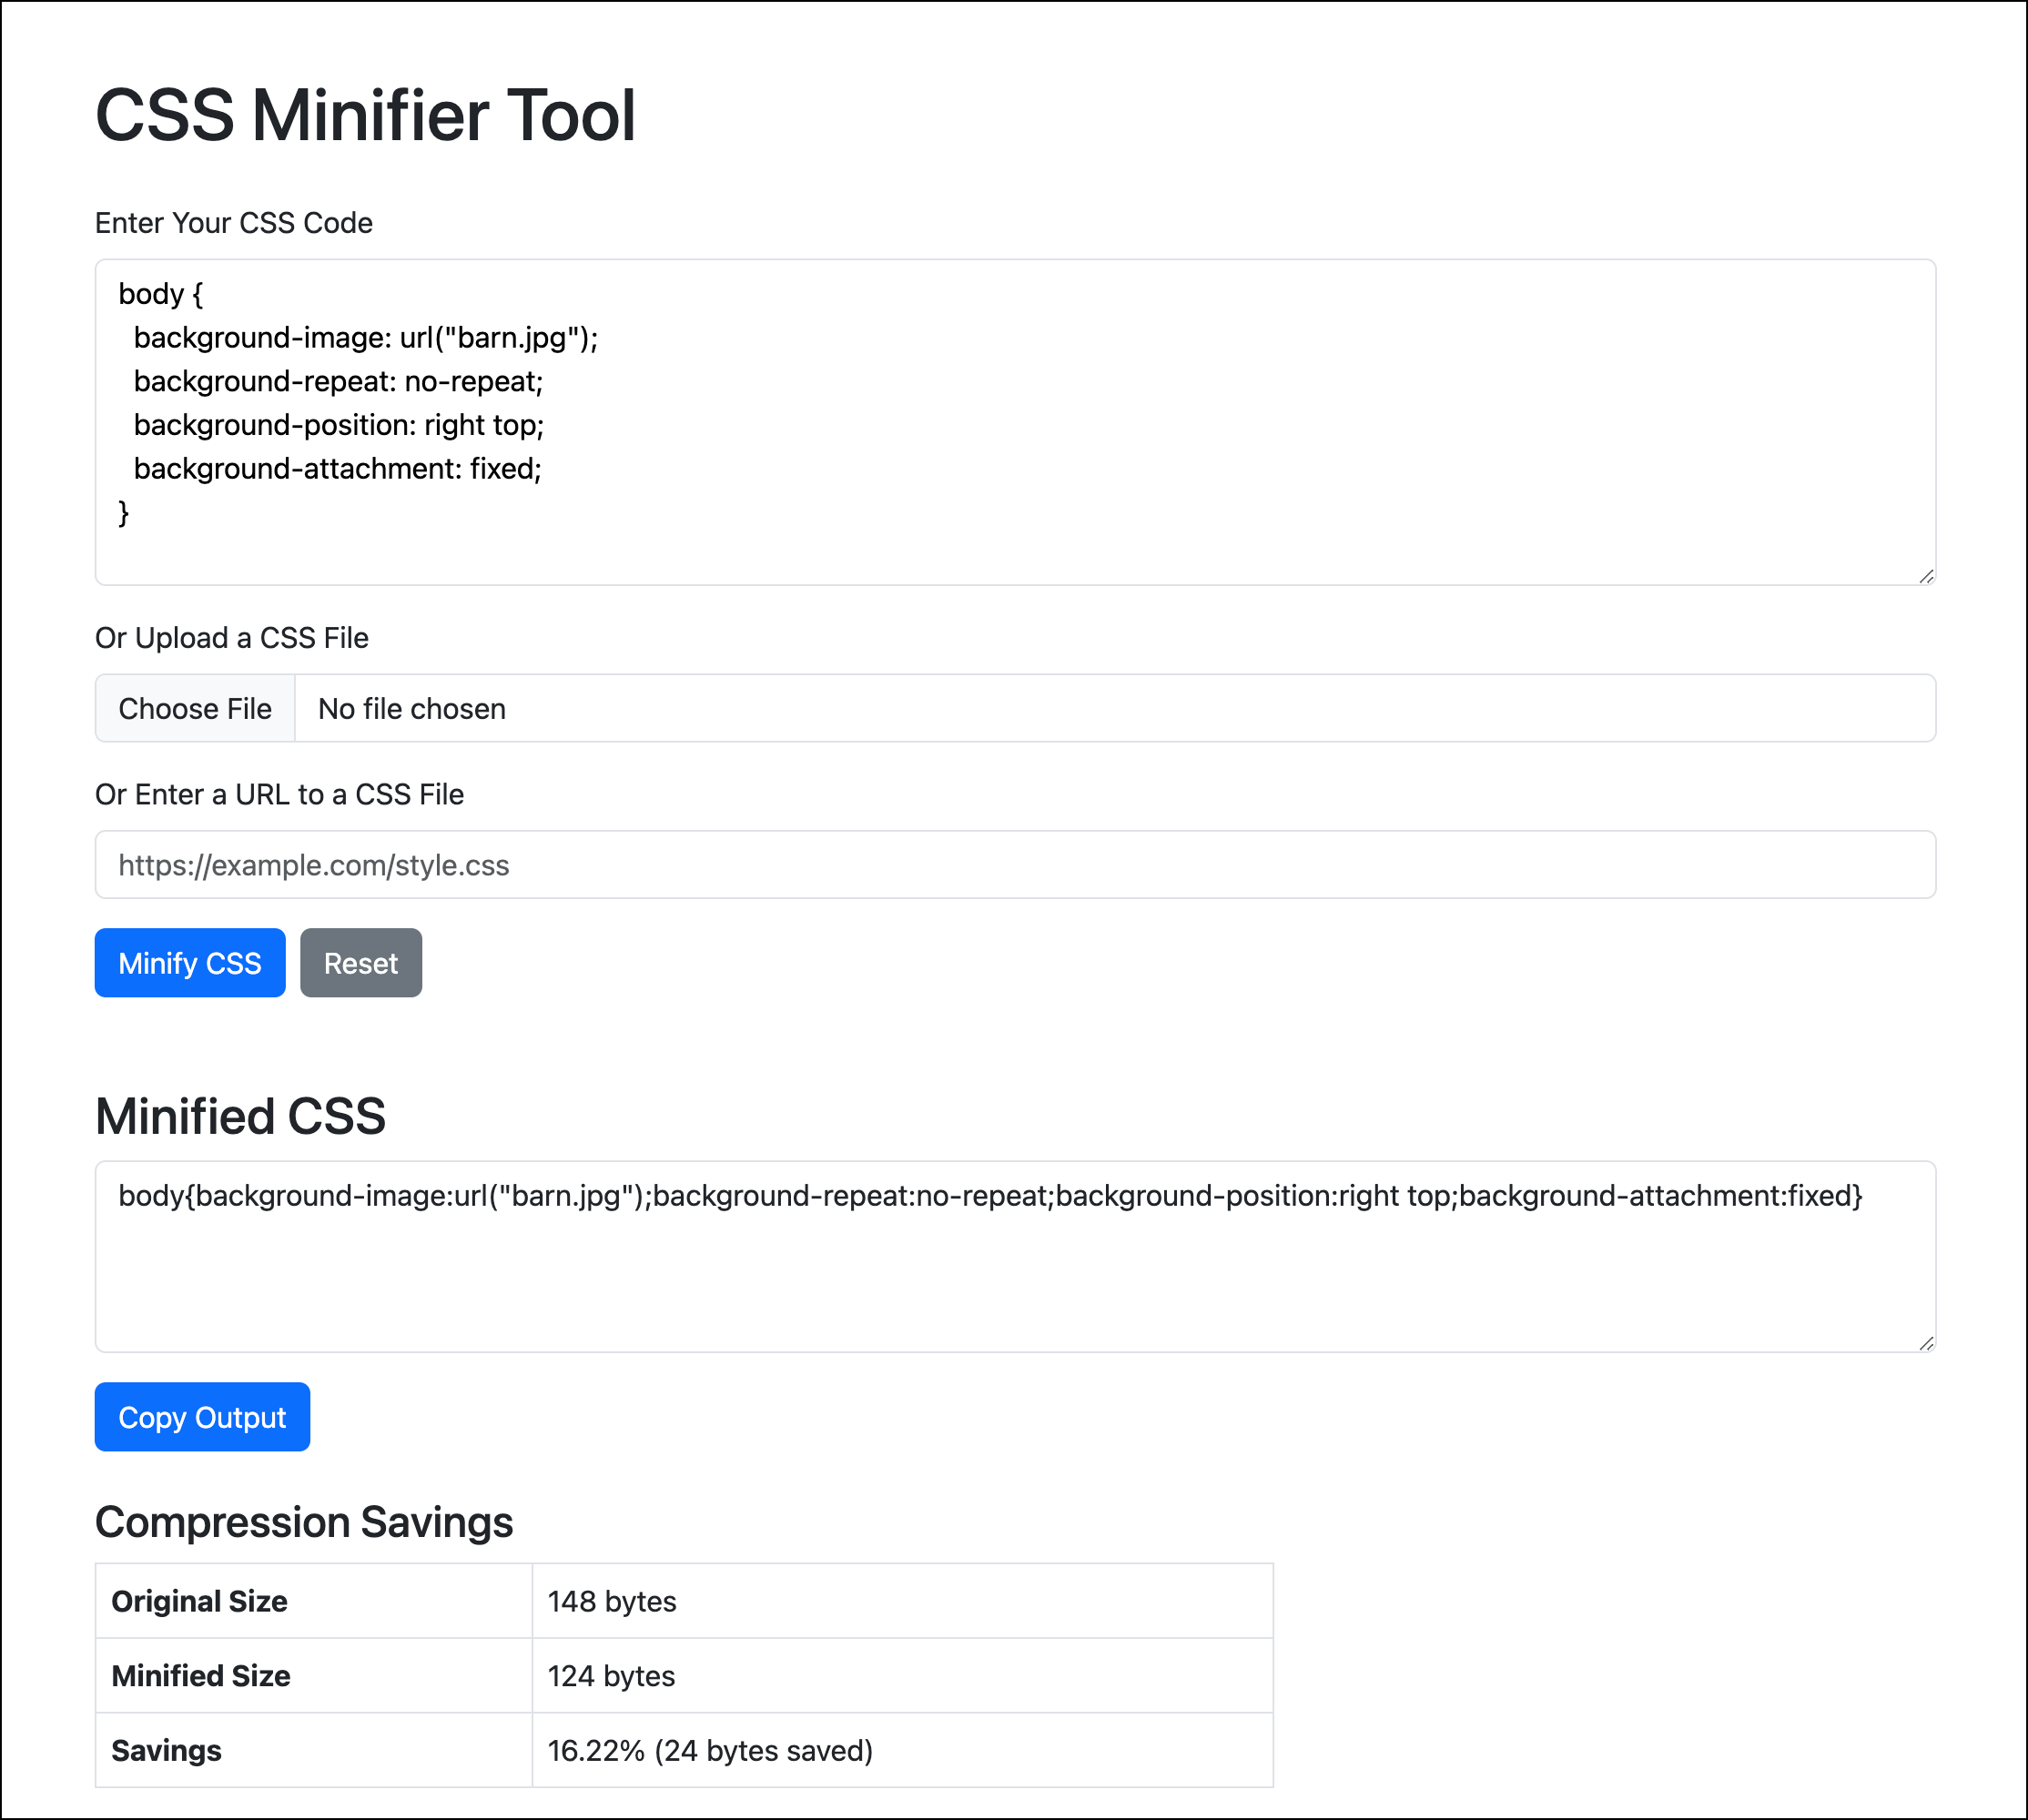Click the Minify CSS button
The width and height of the screenshot is (2028, 1820).
click(189, 962)
